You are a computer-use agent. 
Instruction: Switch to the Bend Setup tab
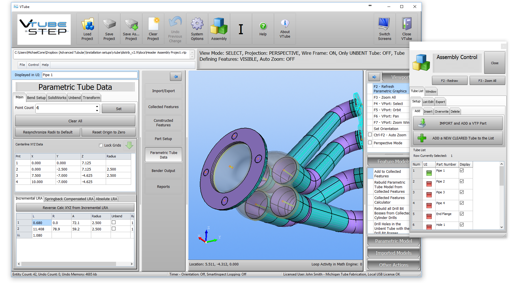point(36,98)
